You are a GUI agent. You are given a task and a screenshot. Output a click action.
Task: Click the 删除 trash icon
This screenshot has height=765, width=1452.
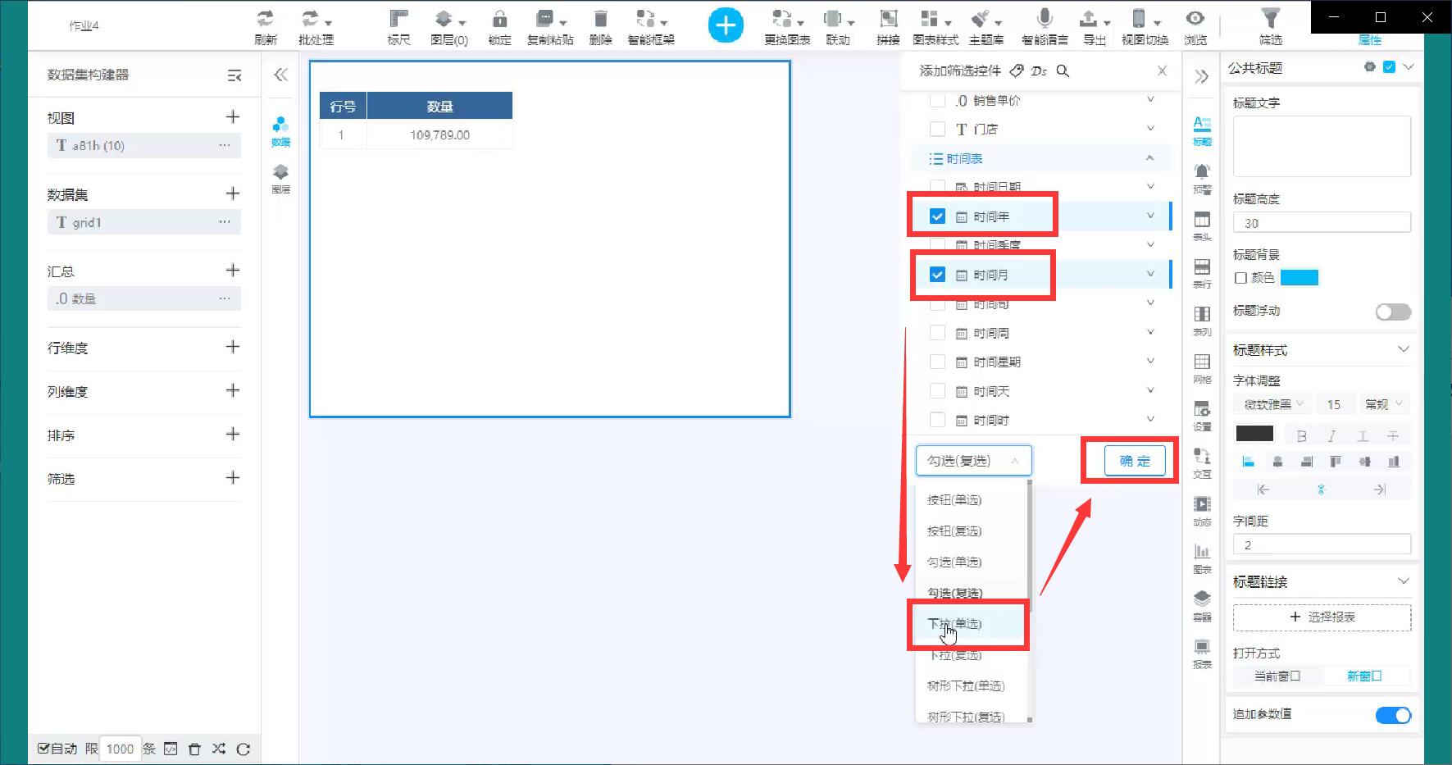(600, 19)
